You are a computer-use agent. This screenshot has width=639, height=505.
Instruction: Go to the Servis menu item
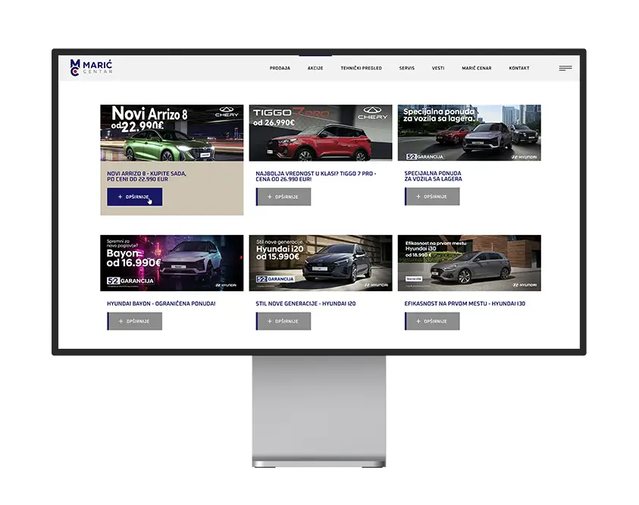pyautogui.click(x=407, y=68)
